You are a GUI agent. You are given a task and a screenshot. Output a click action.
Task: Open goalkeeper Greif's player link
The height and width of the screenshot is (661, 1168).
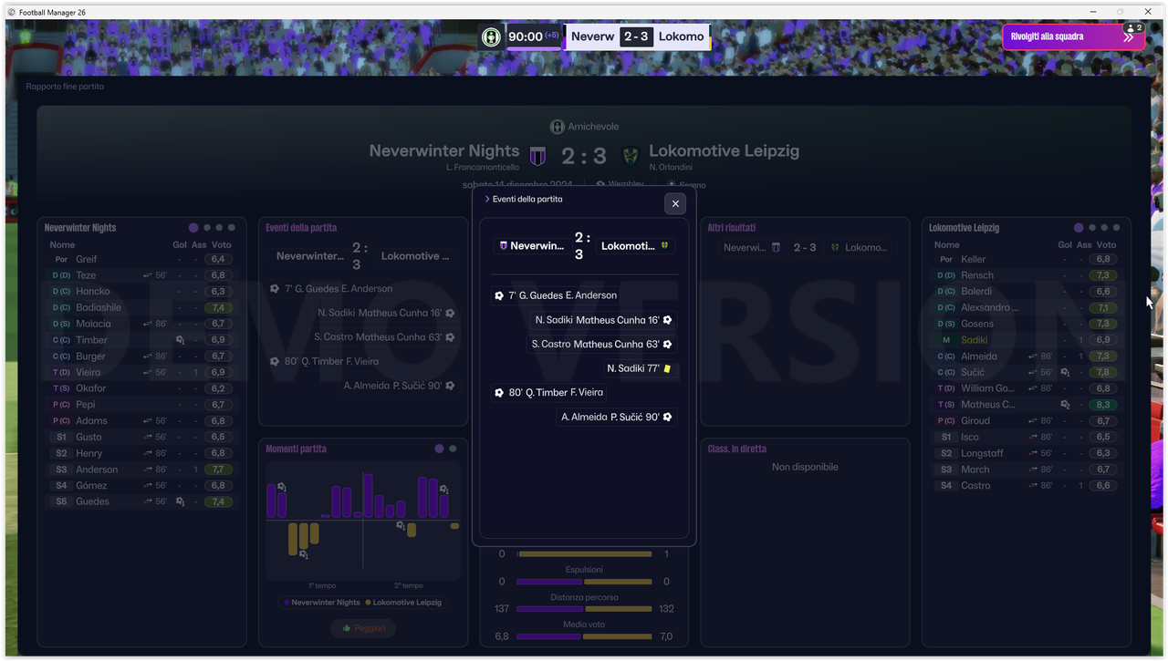click(x=87, y=259)
